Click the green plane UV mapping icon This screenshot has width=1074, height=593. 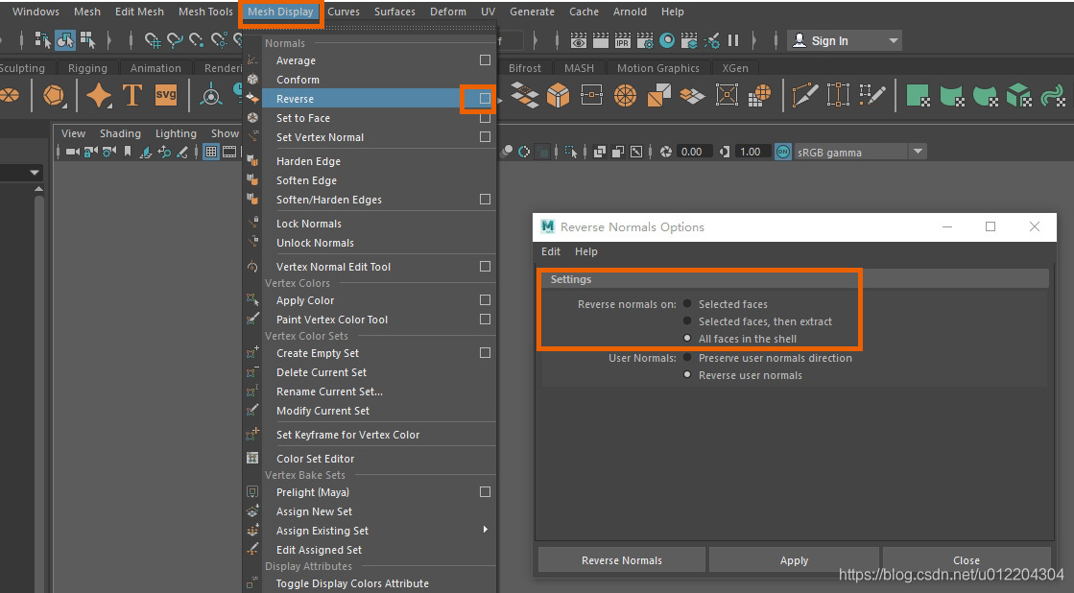pyautogui.click(x=918, y=95)
